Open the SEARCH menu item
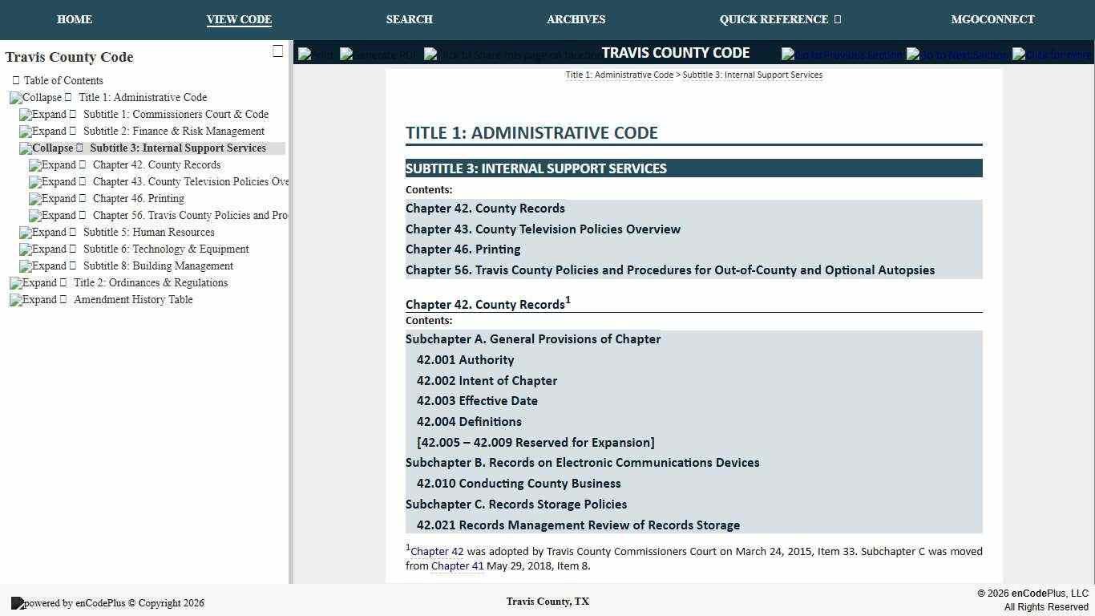1095x616 pixels. [409, 19]
